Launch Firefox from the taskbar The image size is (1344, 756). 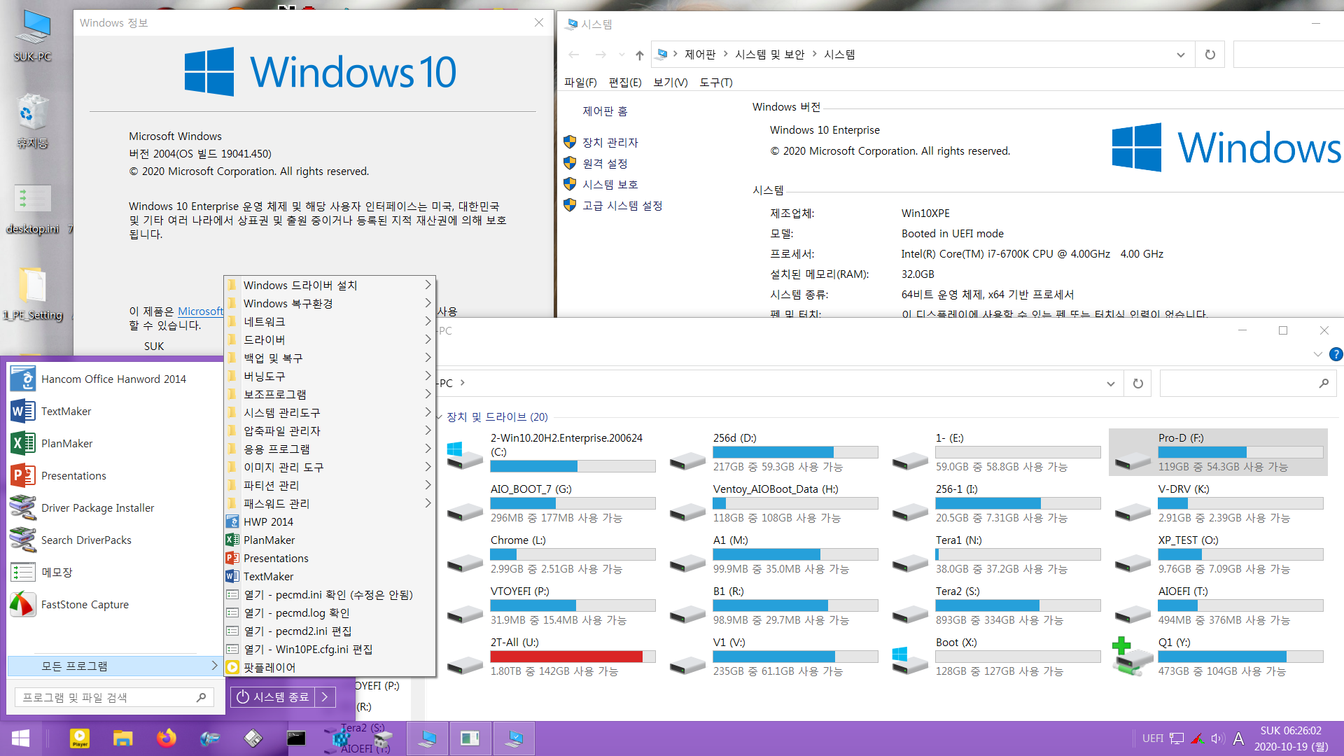pos(167,738)
